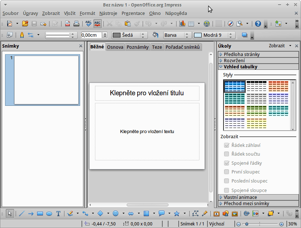Select the Symbol Shapes smiley tool
This screenshot has height=228, width=301.
click(116, 213)
